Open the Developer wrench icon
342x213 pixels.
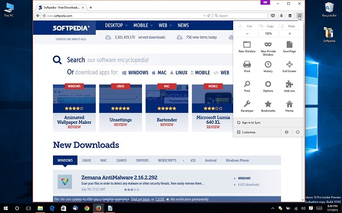(x=247, y=104)
